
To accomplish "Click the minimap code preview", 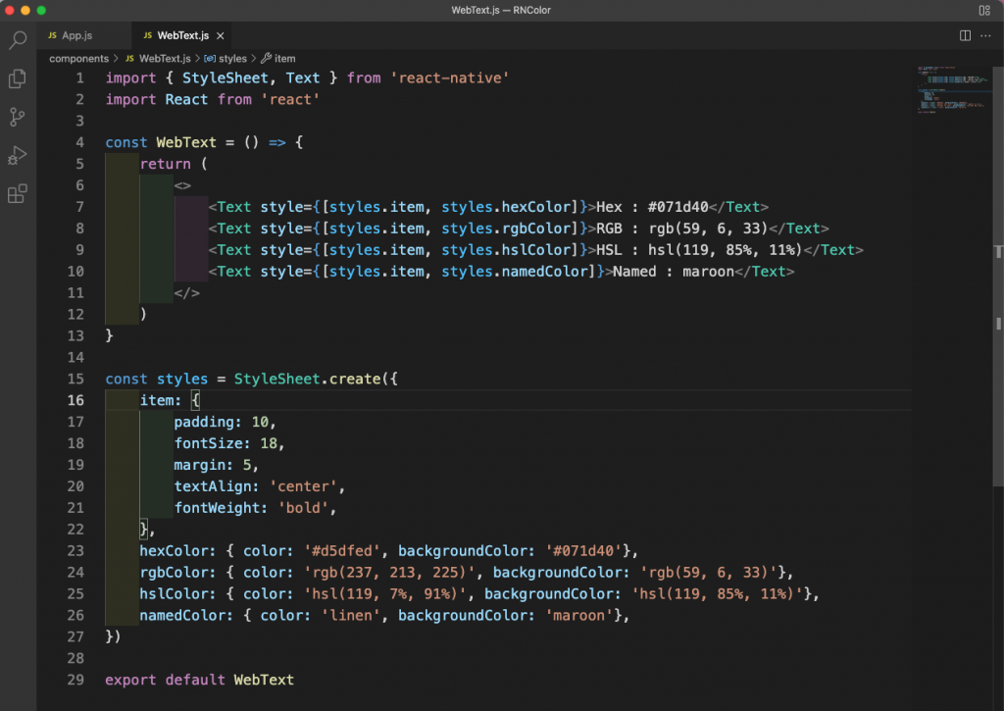I will point(954,88).
